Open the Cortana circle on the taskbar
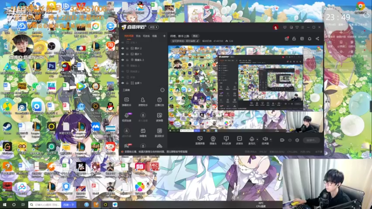Viewport: 372px width, 209px height. [x=14, y=204]
